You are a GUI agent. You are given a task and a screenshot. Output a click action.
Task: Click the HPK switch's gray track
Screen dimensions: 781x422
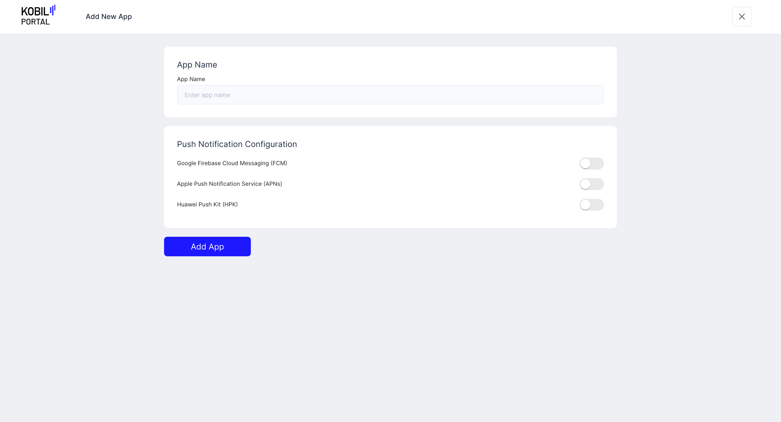[x=597, y=205]
